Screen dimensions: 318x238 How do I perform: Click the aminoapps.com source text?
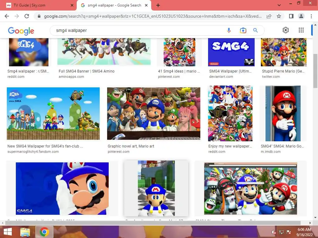(x=71, y=77)
